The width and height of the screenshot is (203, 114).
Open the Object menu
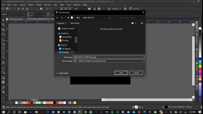[x=31, y=5]
